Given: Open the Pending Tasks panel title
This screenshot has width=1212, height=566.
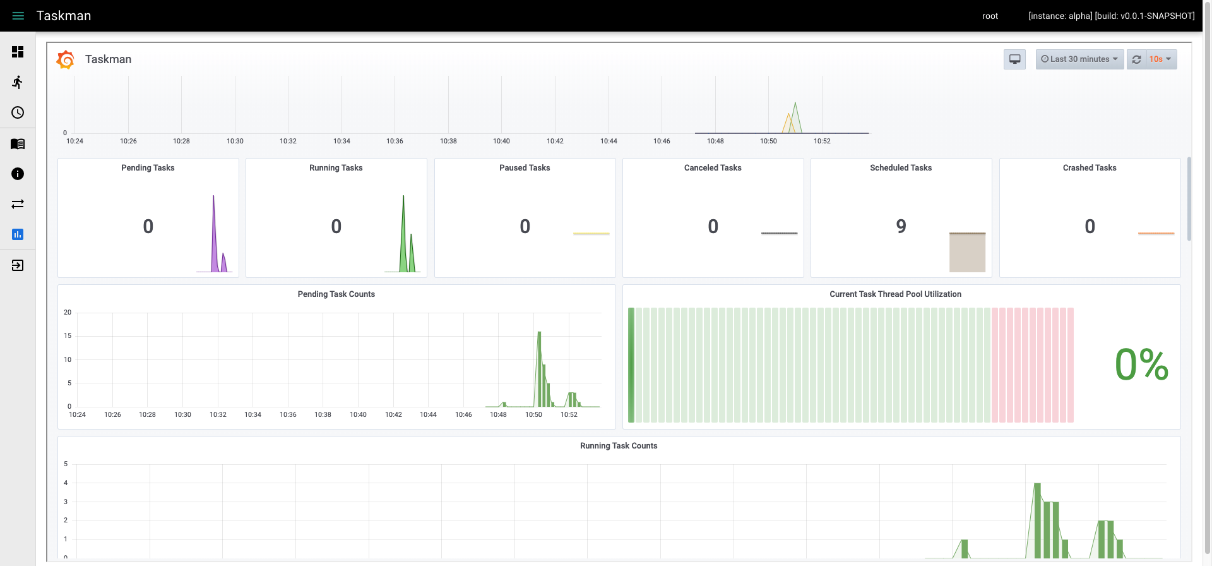Looking at the screenshot, I should coord(148,168).
